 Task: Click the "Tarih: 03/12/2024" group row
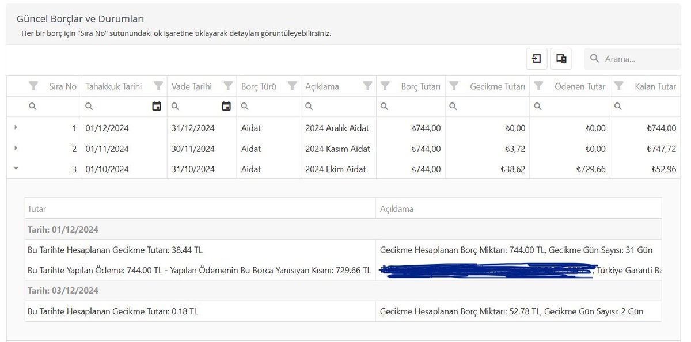click(343, 291)
